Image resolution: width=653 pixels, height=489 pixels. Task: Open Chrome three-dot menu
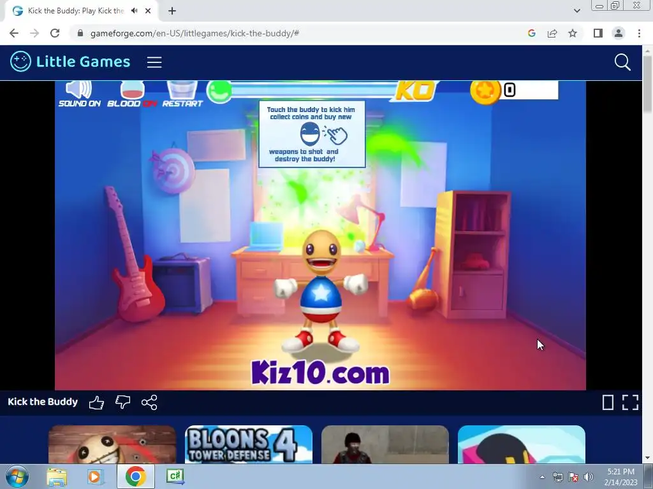point(639,33)
